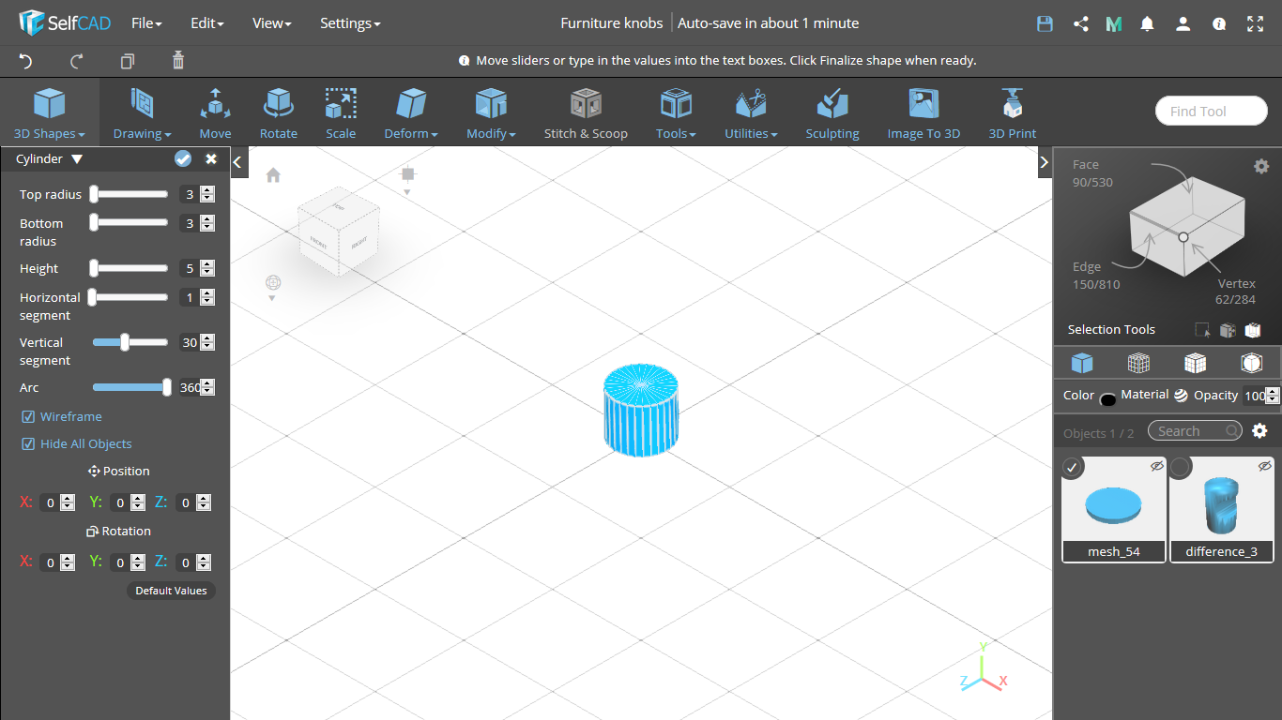Select the Rotate tool
The height and width of the screenshot is (720, 1282).
(x=279, y=113)
